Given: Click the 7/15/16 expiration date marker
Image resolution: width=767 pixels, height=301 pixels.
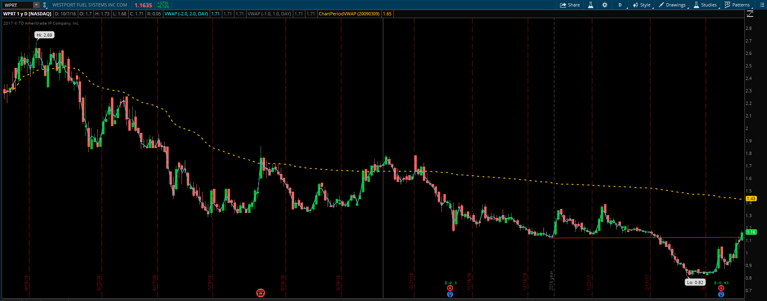Looking at the screenshot, I should pyautogui.click(x=210, y=283).
